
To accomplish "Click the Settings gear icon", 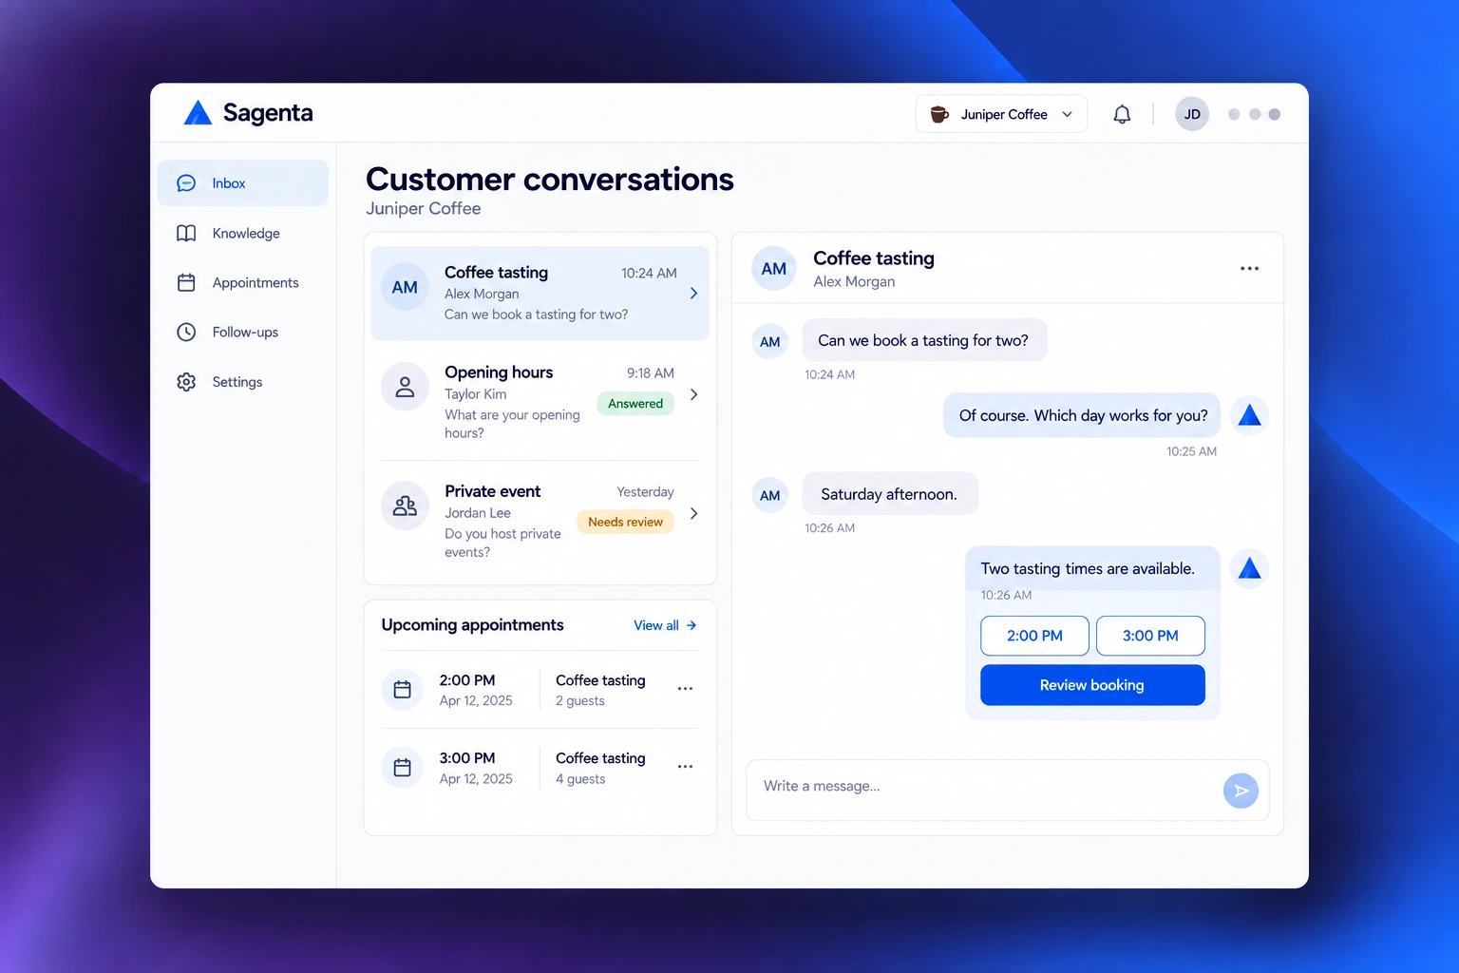I will [x=186, y=381].
